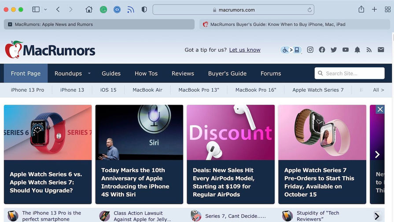Visit the Forums

pyautogui.click(x=271, y=73)
